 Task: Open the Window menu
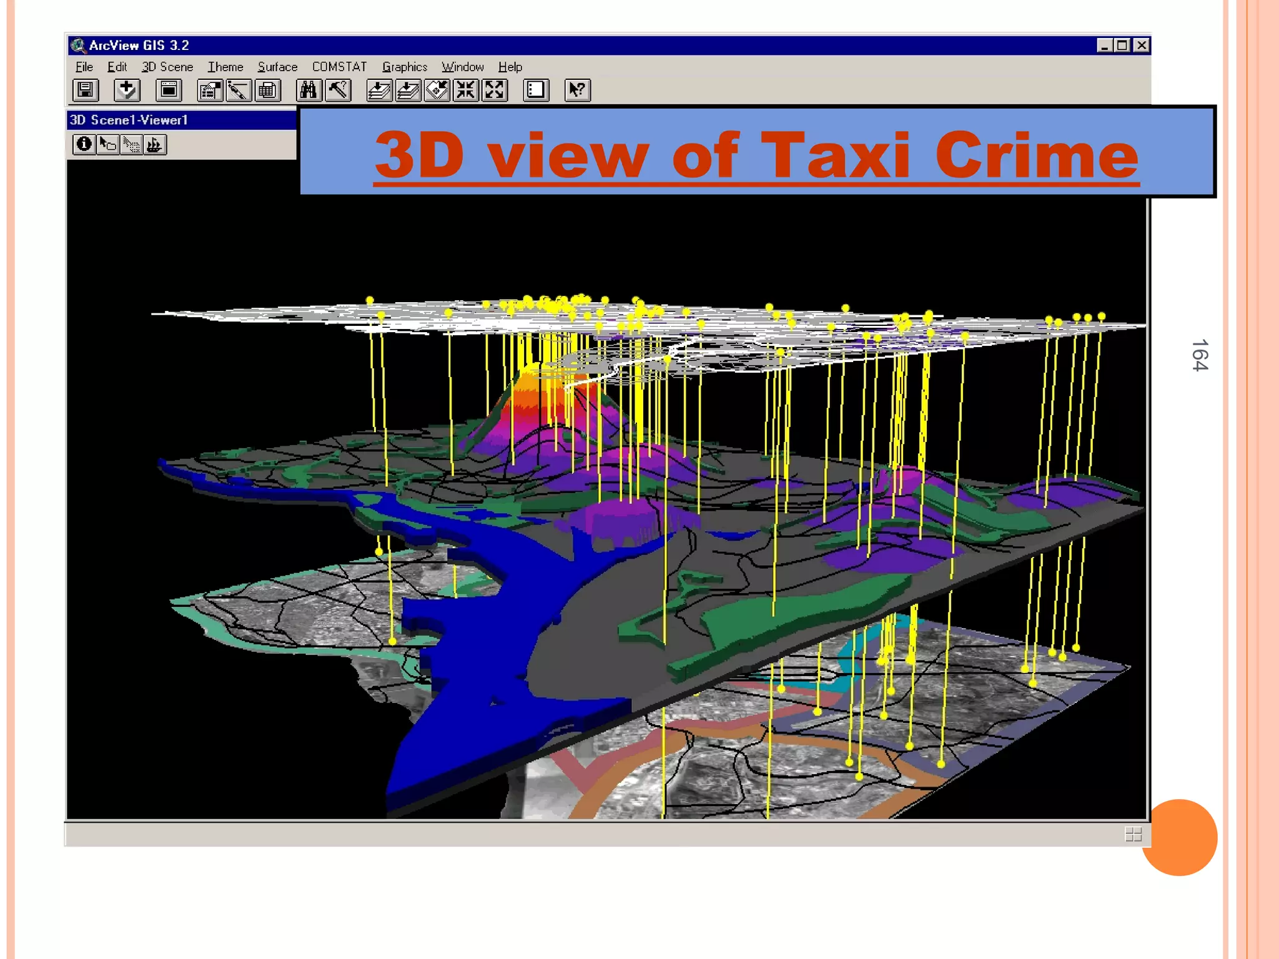(x=463, y=67)
